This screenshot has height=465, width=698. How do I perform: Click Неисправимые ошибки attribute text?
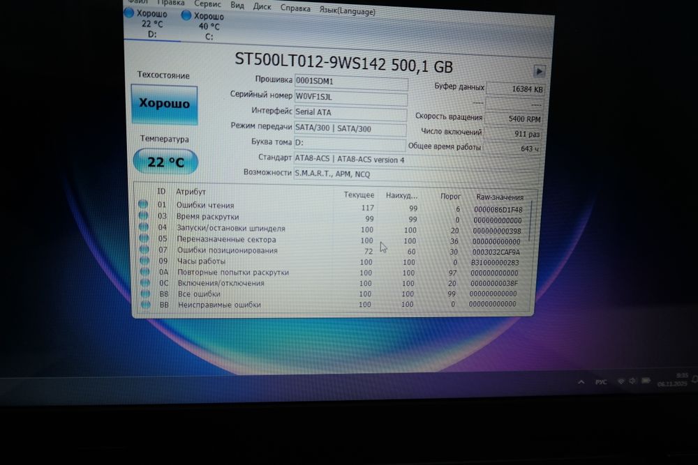click(219, 305)
